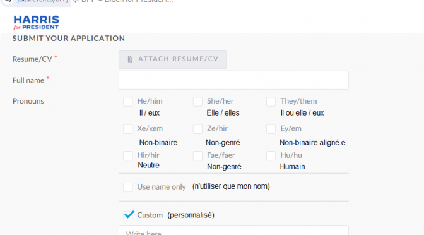Click the 'Non-genré' text under Fae/faer

[224, 167]
